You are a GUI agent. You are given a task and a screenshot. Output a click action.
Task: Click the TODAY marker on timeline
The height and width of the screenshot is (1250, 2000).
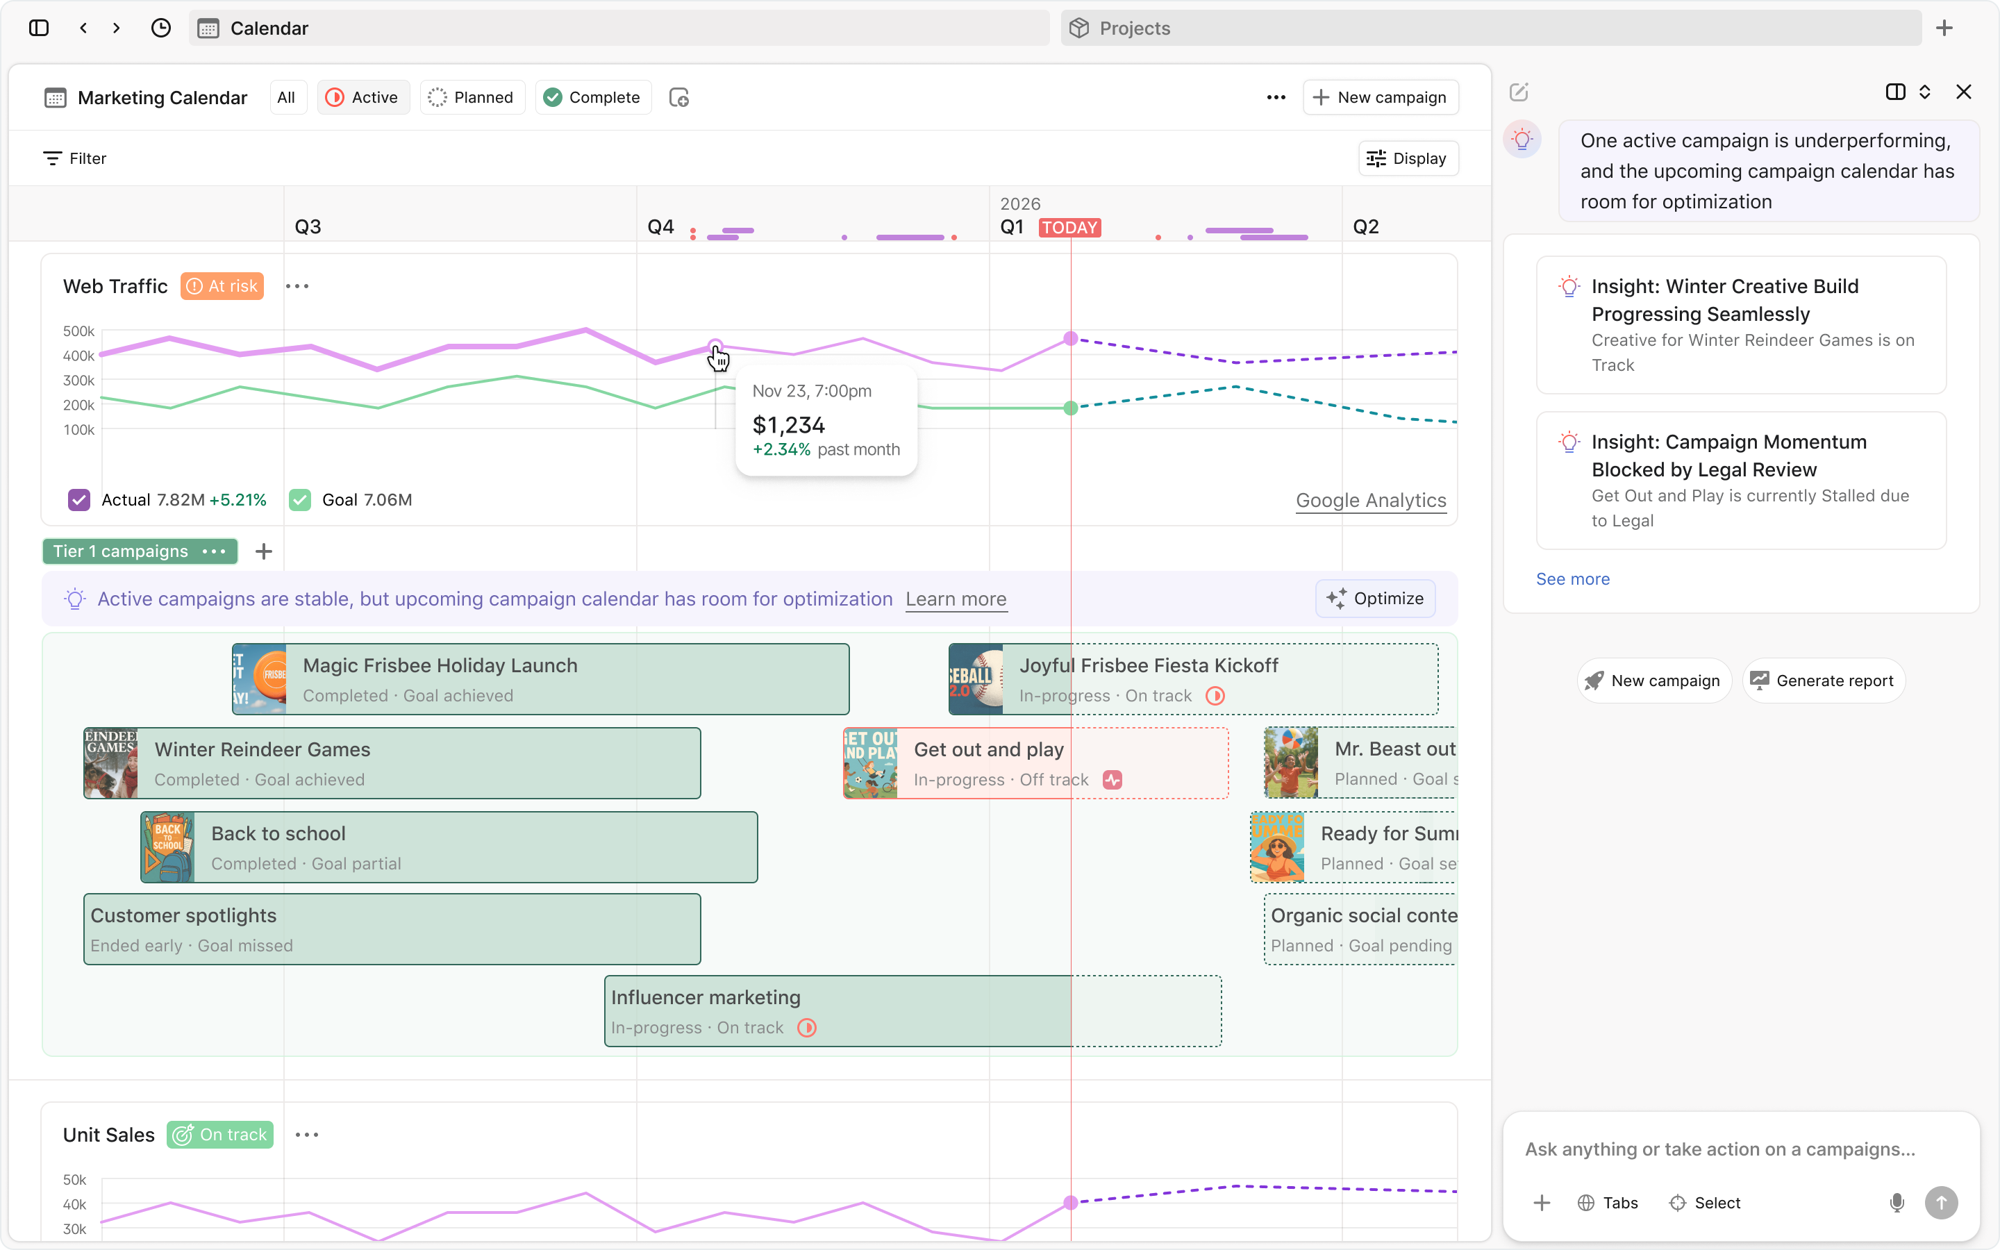point(1069,227)
